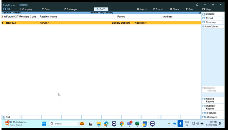Click the Q: Quit button
Image resolution: width=228 pixels, height=130 pixels.
tap(12, 117)
